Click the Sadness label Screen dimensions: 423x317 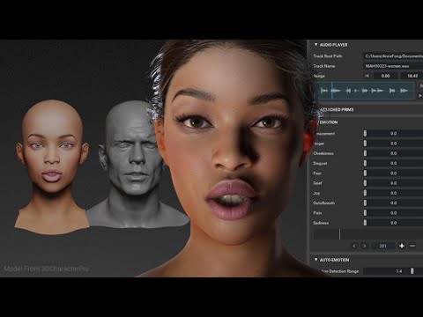tap(321, 223)
